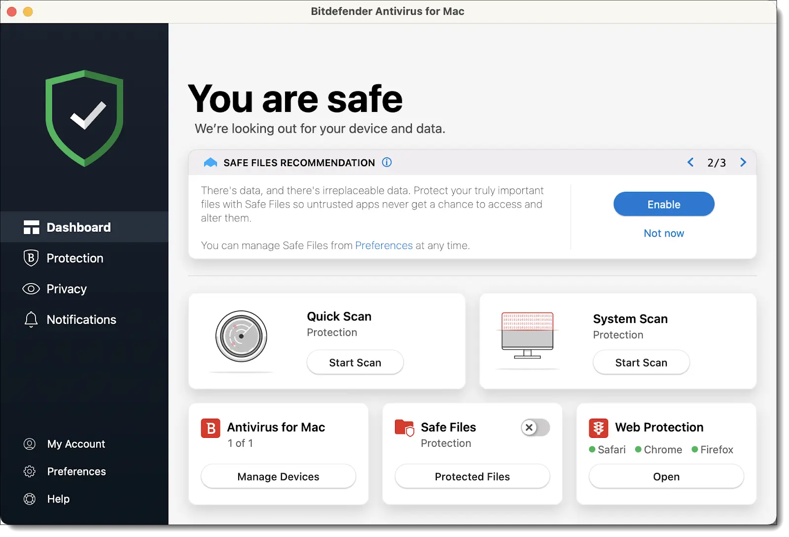Click the '1 of 1' devices text
Screen dimensions: 789x537
[x=240, y=443]
